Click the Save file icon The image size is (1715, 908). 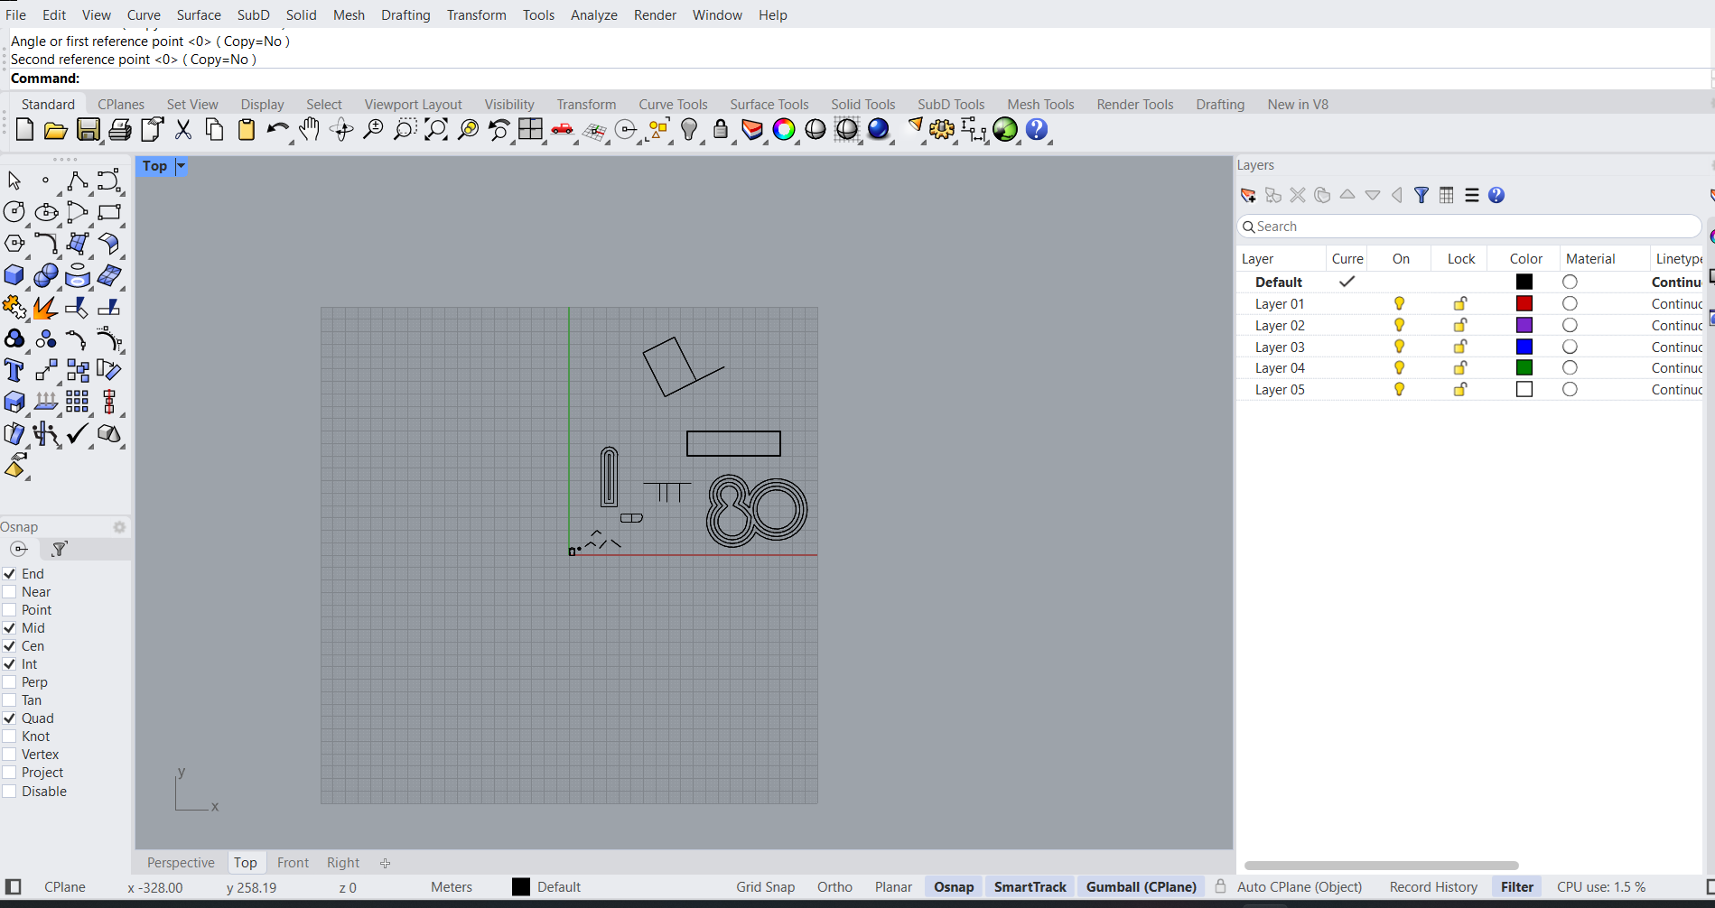pyautogui.click(x=88, y=130)
